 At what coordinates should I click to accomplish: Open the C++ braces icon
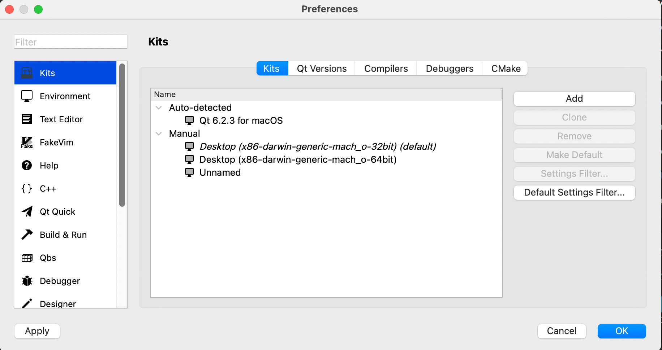click(x=27, y=189)
